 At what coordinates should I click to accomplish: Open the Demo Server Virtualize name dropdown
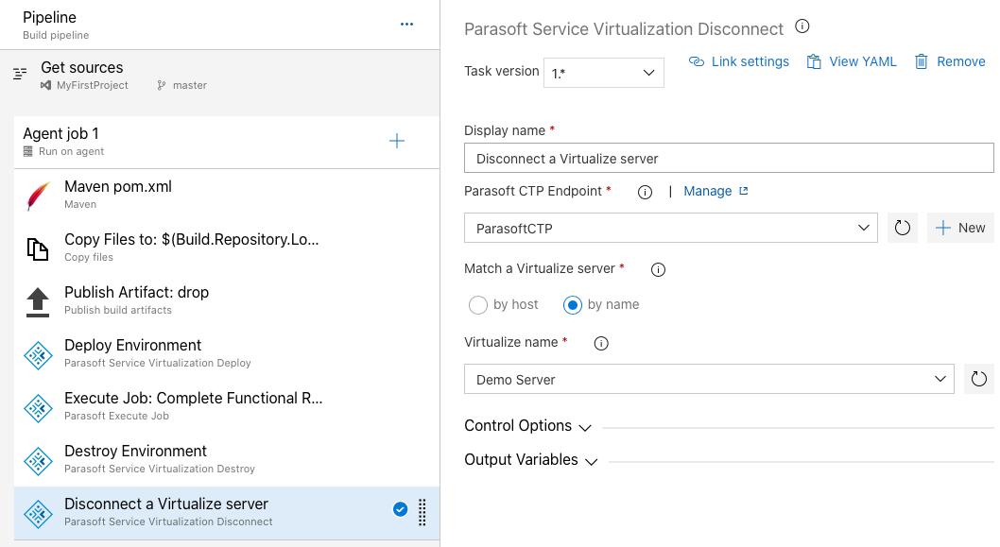click(709, 379)
